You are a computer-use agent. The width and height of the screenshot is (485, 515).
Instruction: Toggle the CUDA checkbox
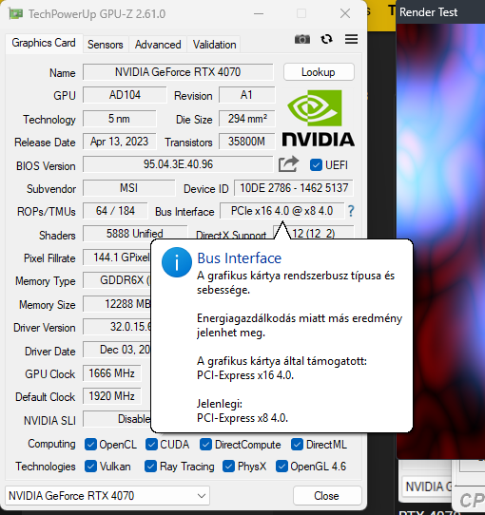[151, 445]
